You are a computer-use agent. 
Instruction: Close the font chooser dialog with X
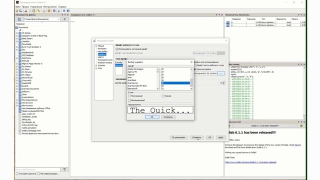coord(191,62)
